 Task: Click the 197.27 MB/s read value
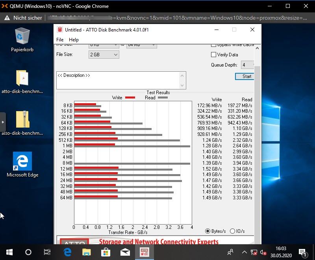click(240, 106)
